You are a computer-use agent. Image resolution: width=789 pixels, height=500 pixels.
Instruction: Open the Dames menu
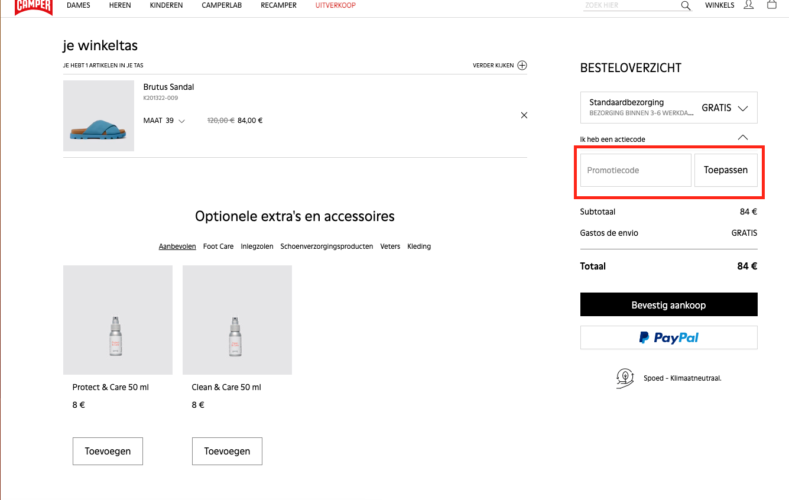tap(79, 5)
